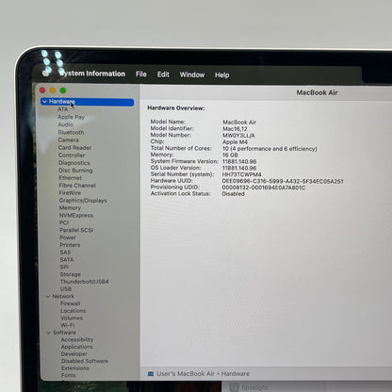The height and width of the screenshot is (392, 392).
Task: Click Hardware in the bottom path bar
Action: (236, 373)
